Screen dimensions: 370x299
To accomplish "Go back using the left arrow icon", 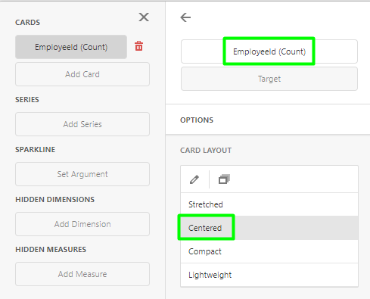I will click(x=185, y=17).
